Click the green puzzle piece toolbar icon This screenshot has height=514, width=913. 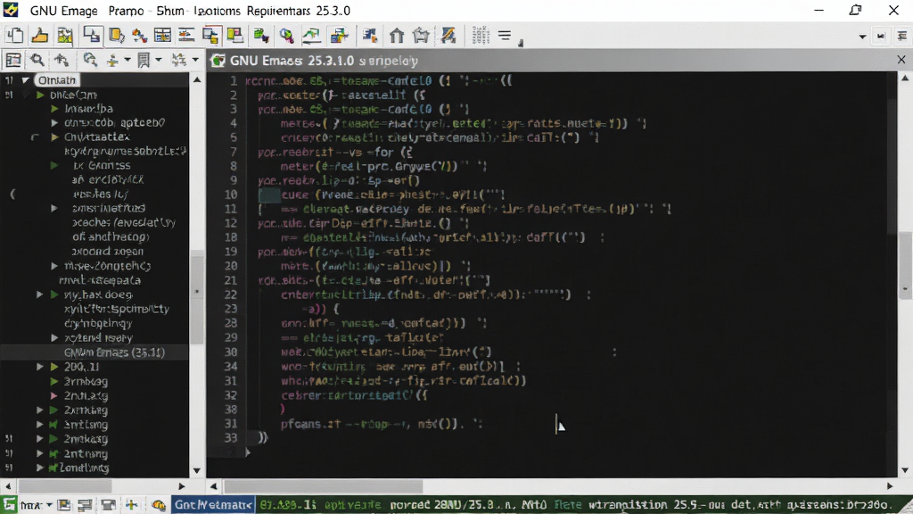click(261, 36)
